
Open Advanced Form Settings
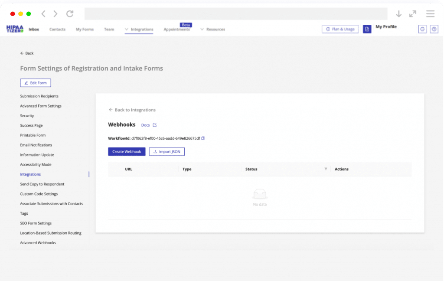coord(40,106)
